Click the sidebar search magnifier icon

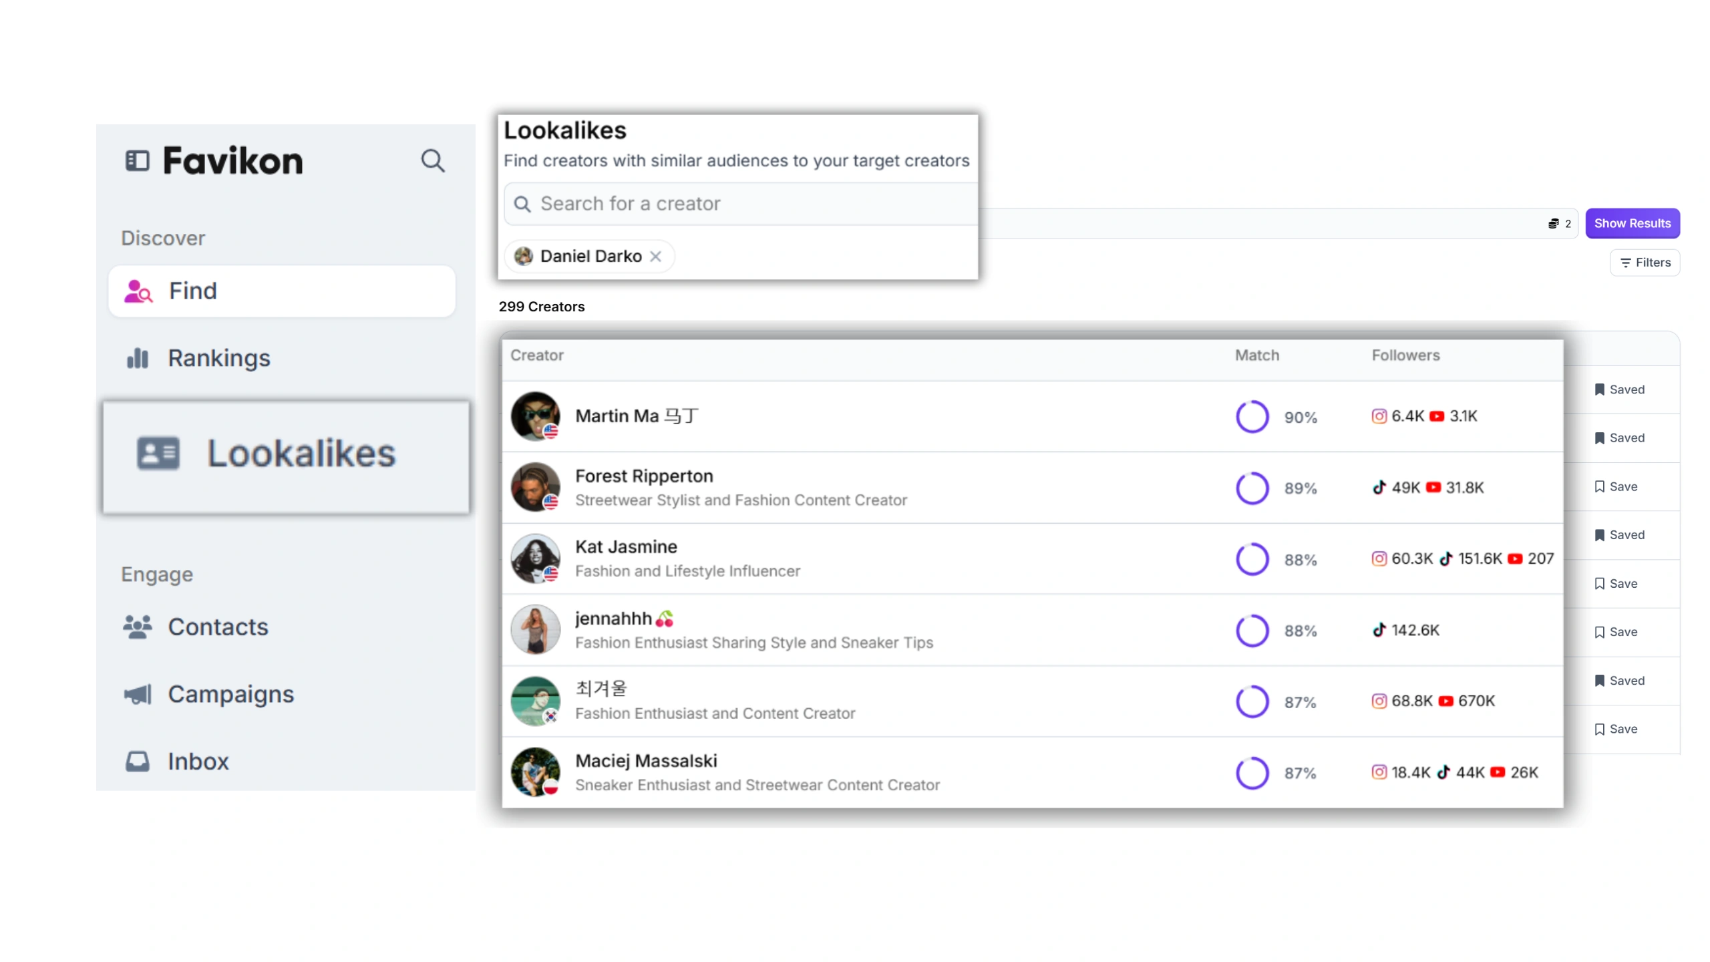click(432, 160)
